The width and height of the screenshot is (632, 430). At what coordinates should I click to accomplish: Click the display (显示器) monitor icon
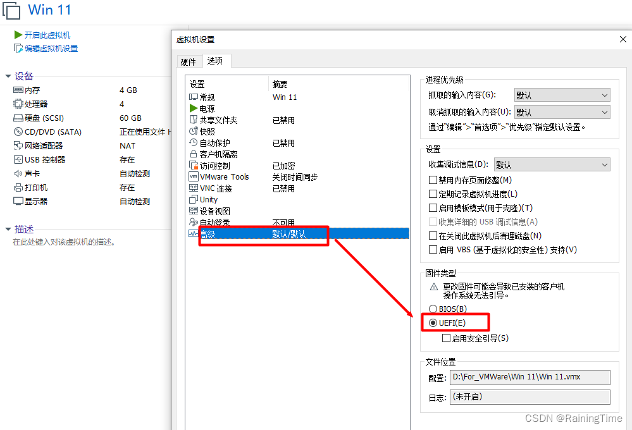pyautogui.click(x=18, y=201)
